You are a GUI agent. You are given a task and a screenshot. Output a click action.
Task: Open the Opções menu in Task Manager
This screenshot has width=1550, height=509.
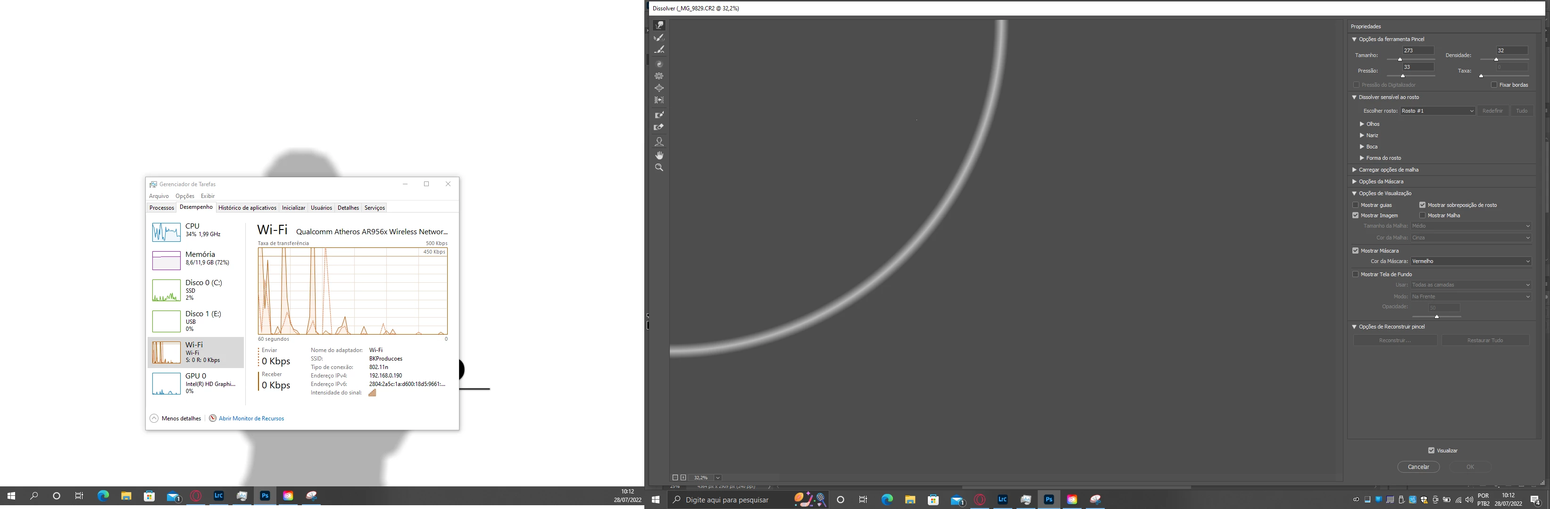(185, 196)
